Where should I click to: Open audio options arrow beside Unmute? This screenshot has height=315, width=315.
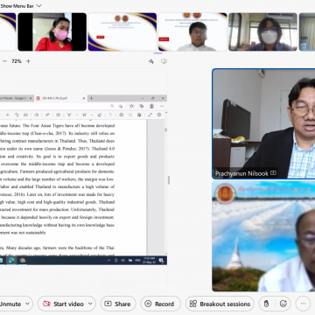pyautogui.click(x=28, y=304)
